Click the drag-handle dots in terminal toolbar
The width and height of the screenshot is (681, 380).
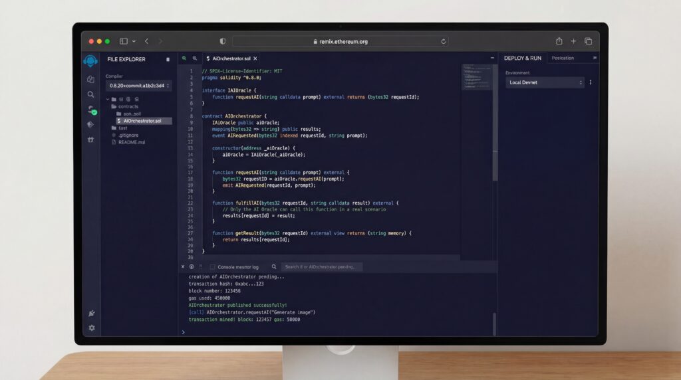[201, 267]
